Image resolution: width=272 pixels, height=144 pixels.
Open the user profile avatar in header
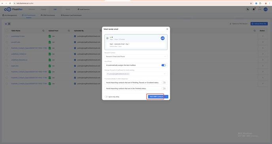[x=266, y=9]
